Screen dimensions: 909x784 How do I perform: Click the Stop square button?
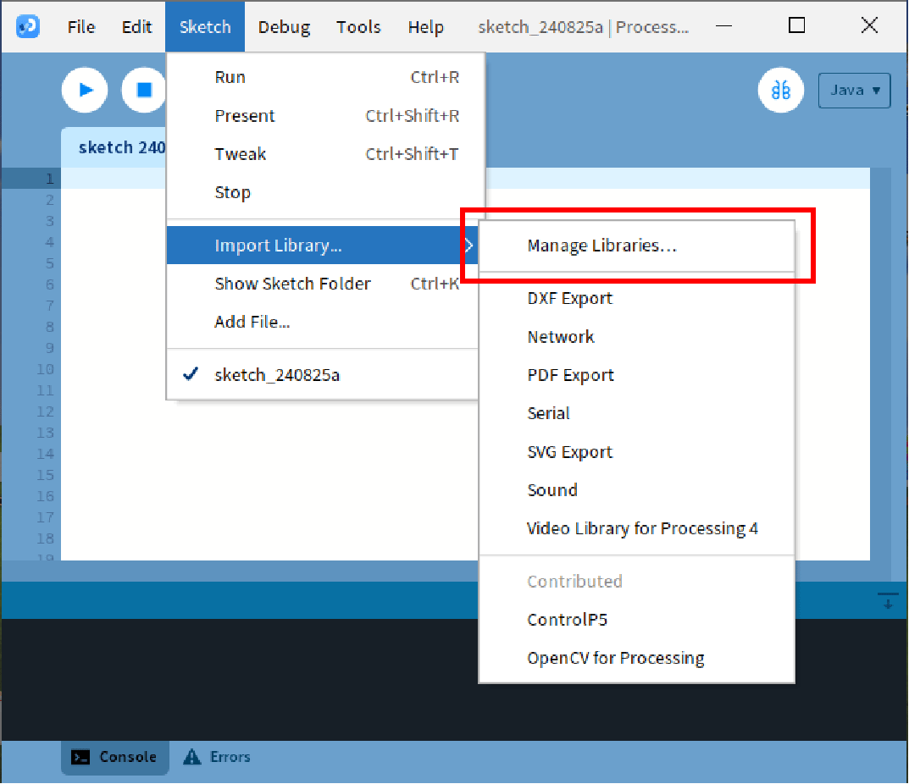coord(144,90)
